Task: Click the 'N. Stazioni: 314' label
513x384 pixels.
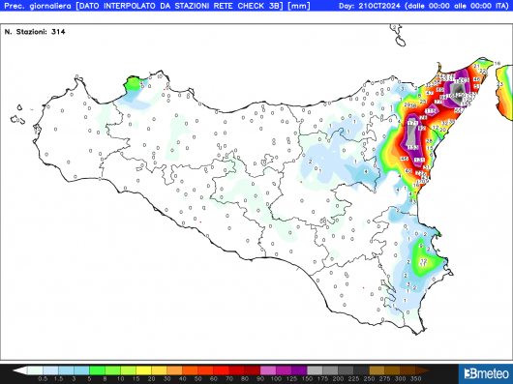Action: pos(35,32)
